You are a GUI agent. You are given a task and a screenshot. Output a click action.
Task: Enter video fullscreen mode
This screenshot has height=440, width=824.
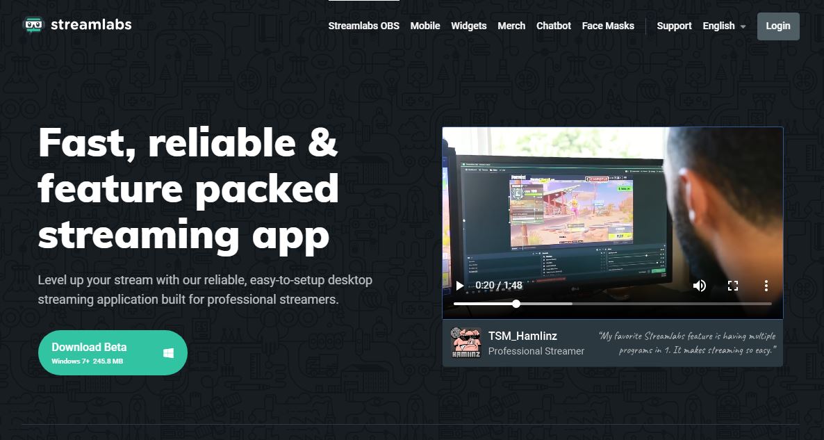point(732,286)
